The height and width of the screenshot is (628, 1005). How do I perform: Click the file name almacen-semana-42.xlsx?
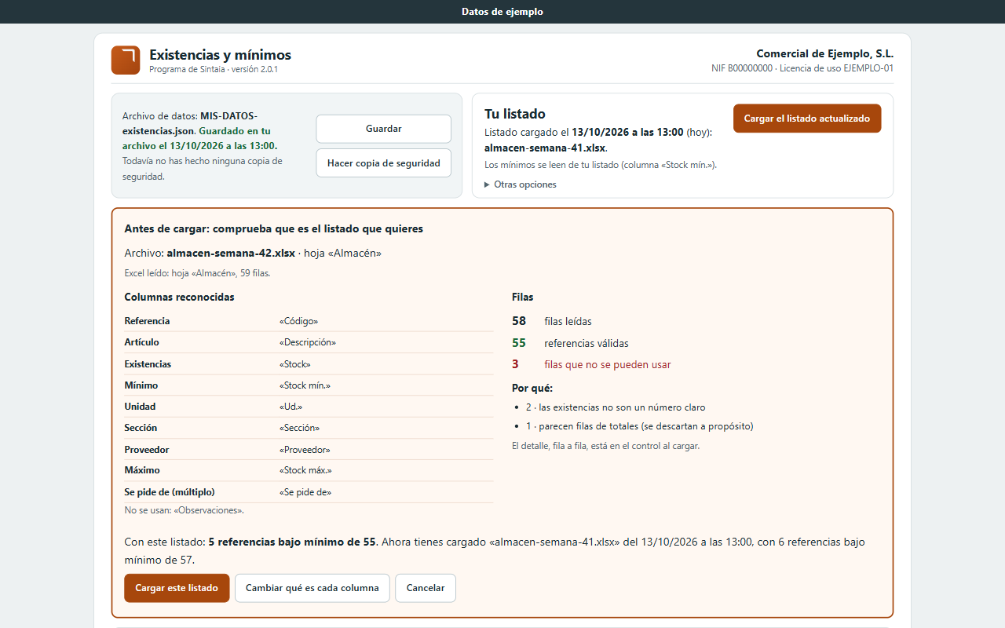pyautogui.click(x=231, y=254)
